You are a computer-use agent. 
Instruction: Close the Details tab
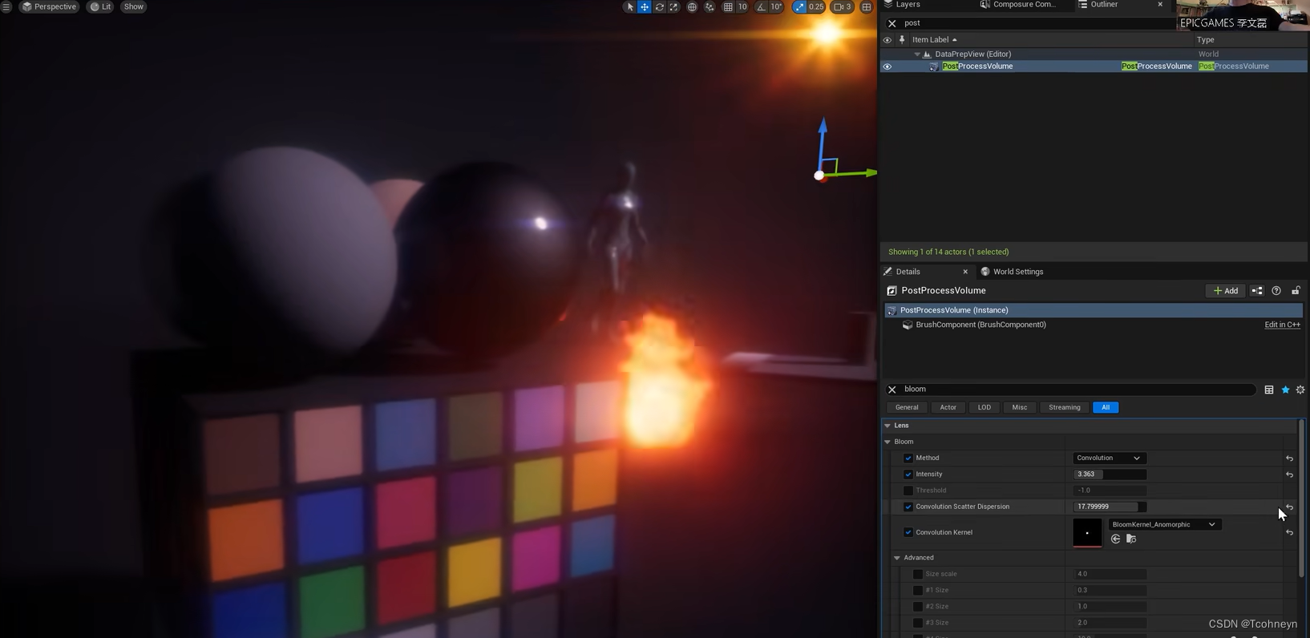point(965,272)
